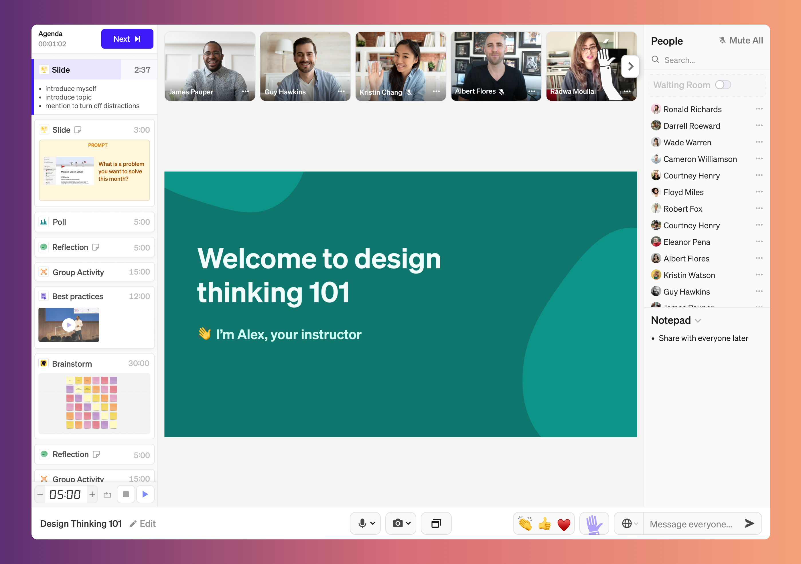Click the microphone icon to mute
This screenshot has width=801, height=564.
tap(361, 523)
